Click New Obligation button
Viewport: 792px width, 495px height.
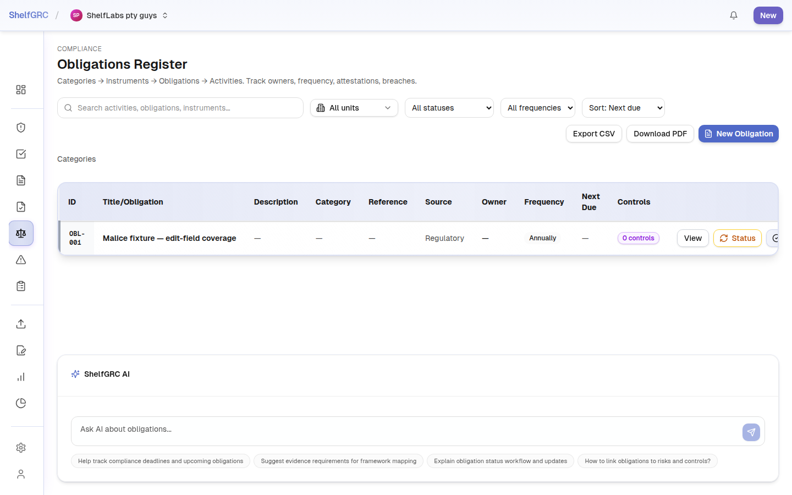[739, 134]
